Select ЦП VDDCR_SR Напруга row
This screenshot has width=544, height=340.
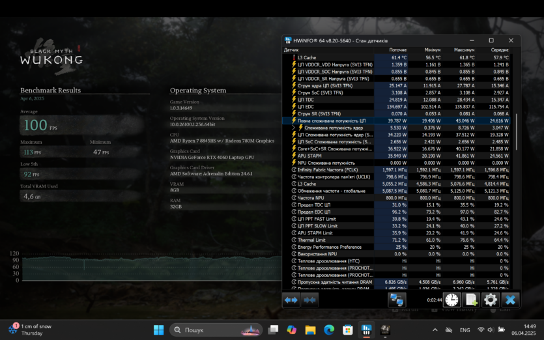[x=396, y=79]
